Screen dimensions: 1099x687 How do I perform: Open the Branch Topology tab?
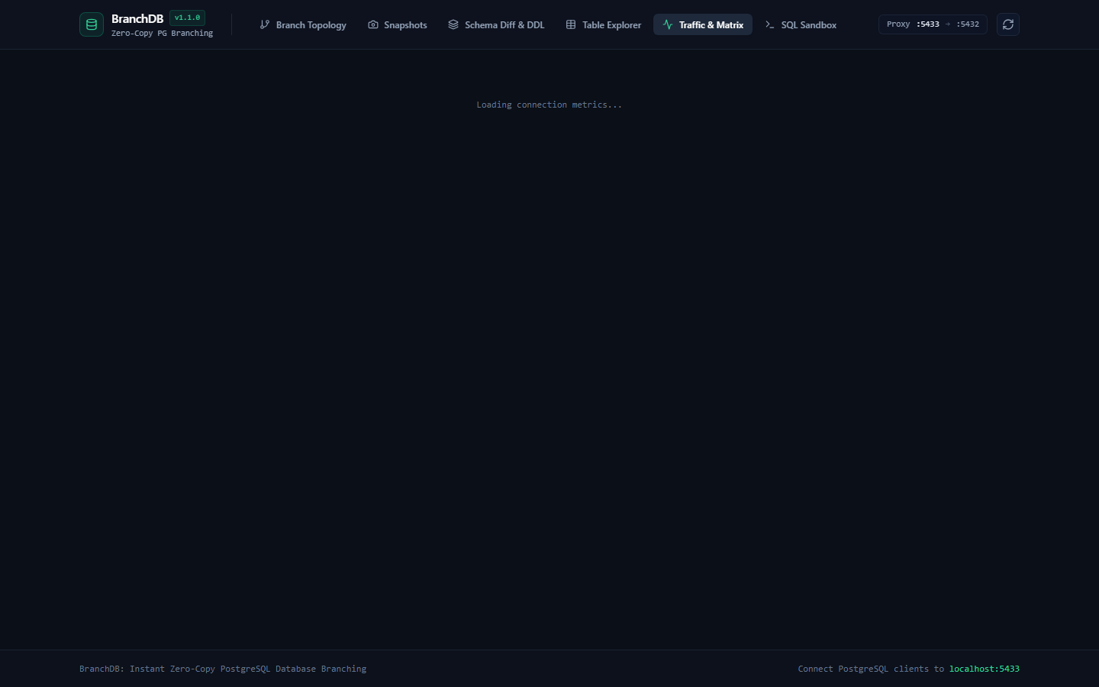(x=303, y=24)
